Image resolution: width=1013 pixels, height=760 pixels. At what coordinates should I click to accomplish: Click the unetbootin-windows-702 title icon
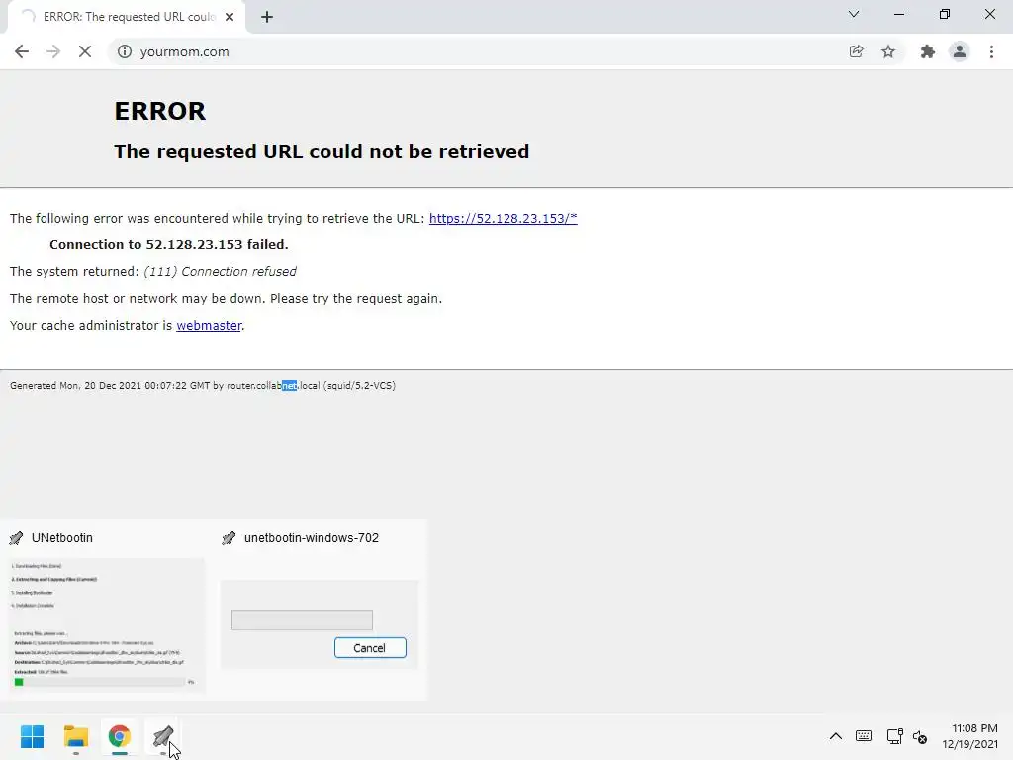[229, 538]
